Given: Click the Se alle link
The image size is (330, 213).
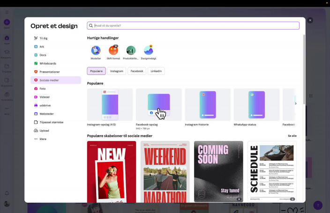Looking at the screenshot, I should pyautogui.click(x=292, y=136).
